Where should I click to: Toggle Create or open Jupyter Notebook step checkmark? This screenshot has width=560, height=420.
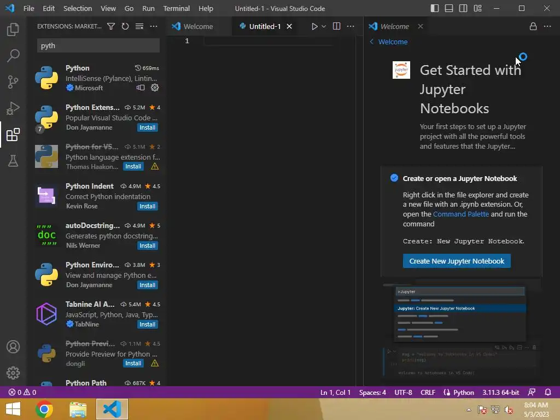(394, 178)
